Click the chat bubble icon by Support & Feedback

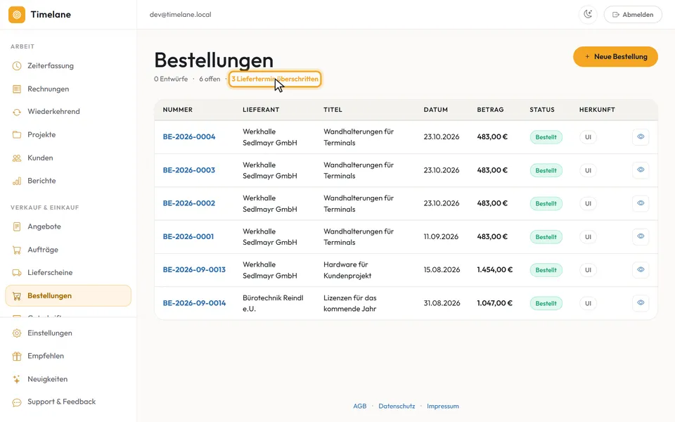tap(17, 402)
